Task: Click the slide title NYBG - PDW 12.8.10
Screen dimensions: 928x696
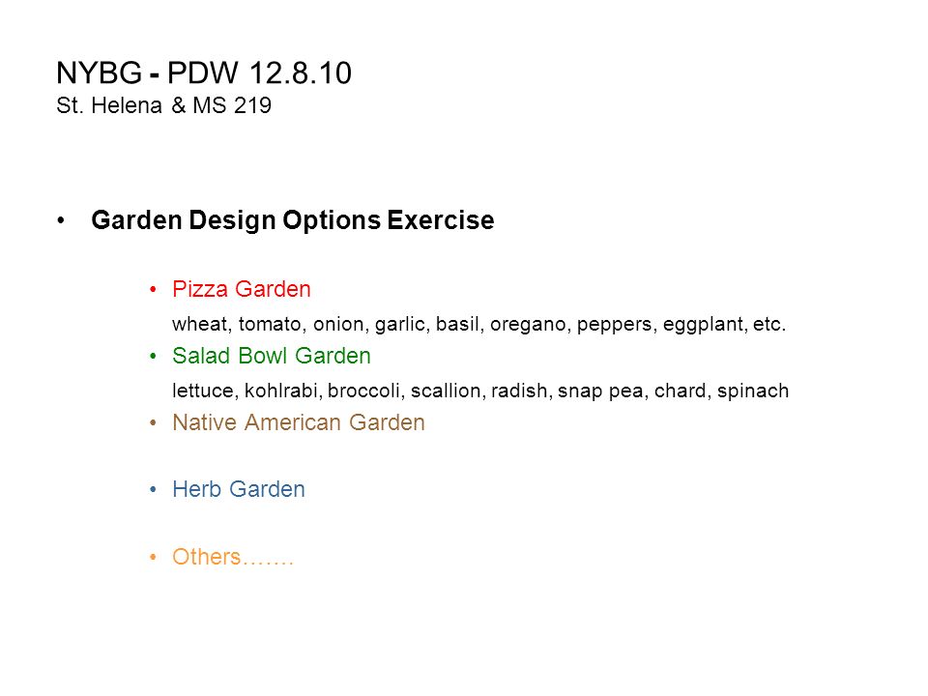Action: click(x=204, y=73)
